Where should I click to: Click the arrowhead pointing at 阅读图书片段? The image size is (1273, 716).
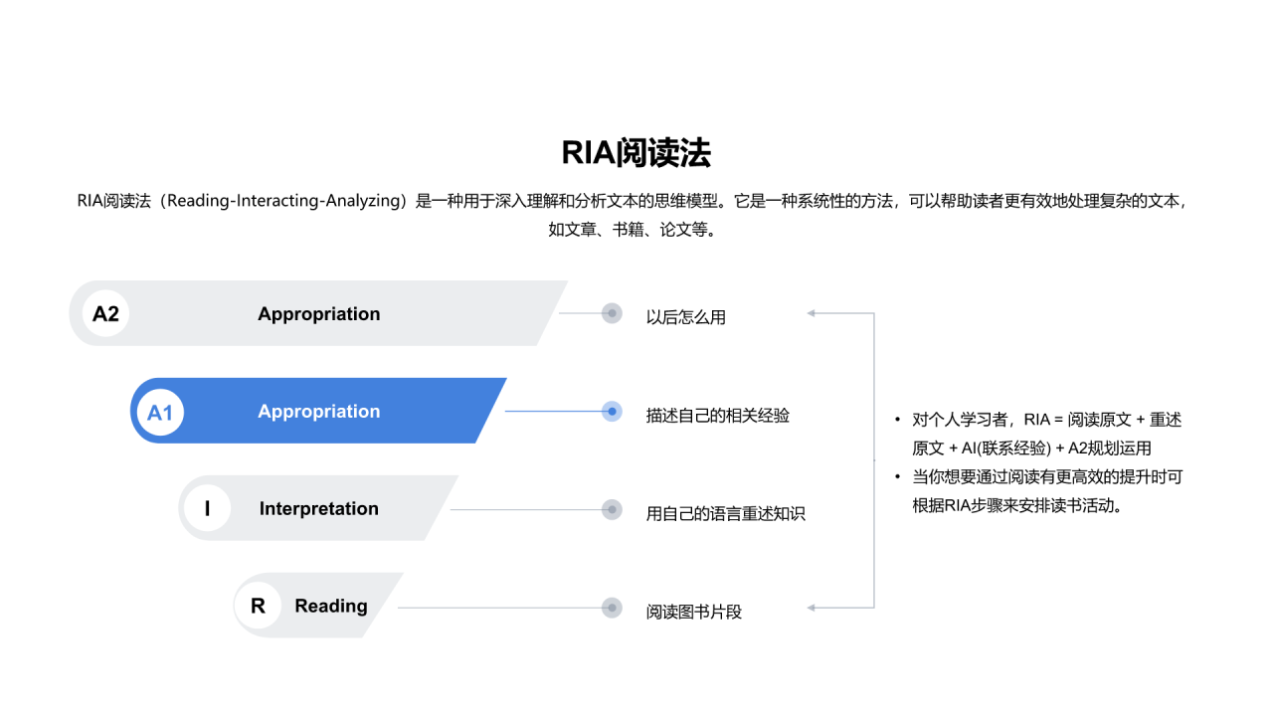point(812,608)
